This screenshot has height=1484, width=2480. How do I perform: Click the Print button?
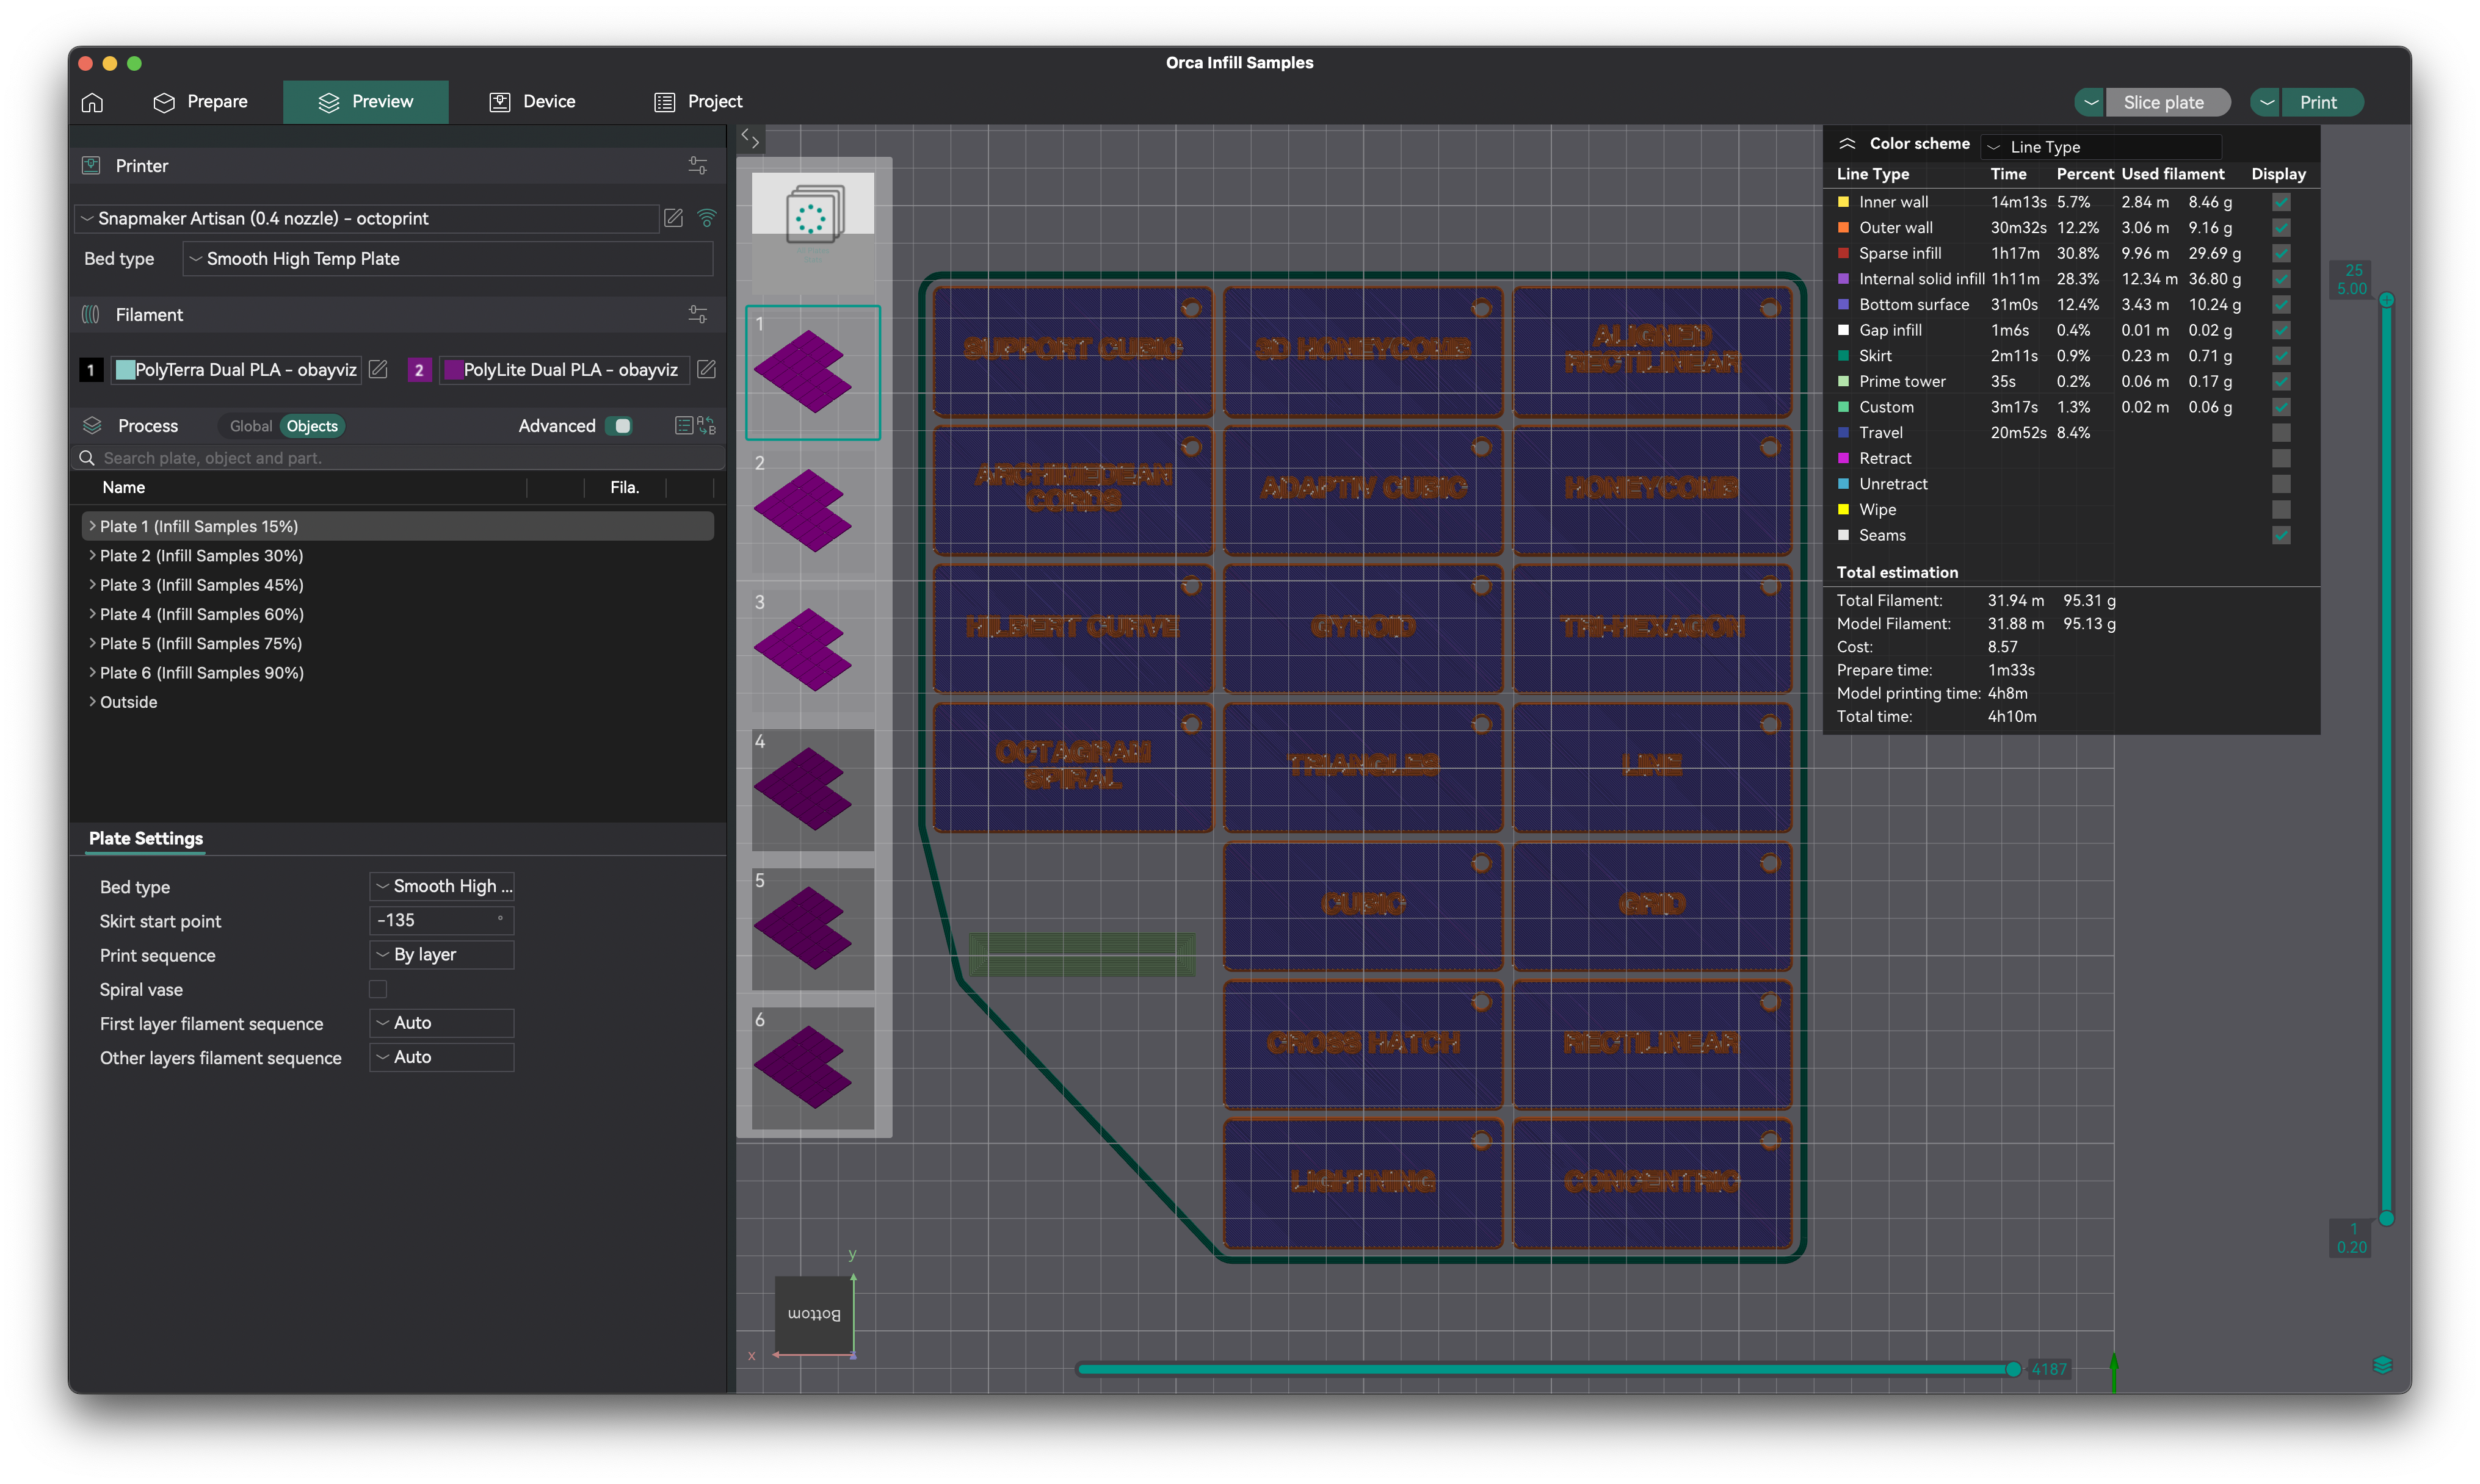2322,102
